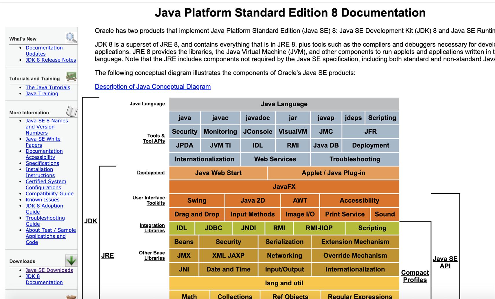Open About Test / Sample Applications and Code
The image size is (495, 299).
click(51, 236)
